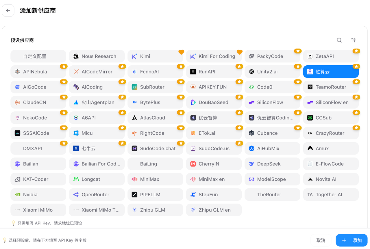Click the AtlasCloud logo
This screenshot has height=249, width=370.
pos(134,118)
